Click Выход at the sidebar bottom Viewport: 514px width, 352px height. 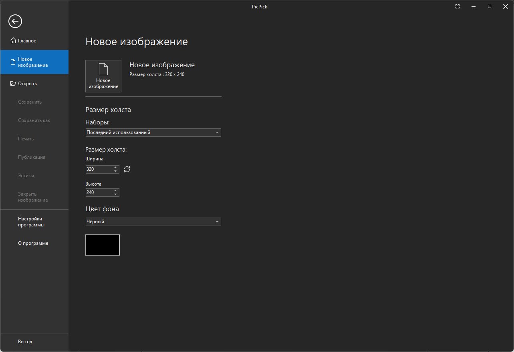(x=25, y=342)
